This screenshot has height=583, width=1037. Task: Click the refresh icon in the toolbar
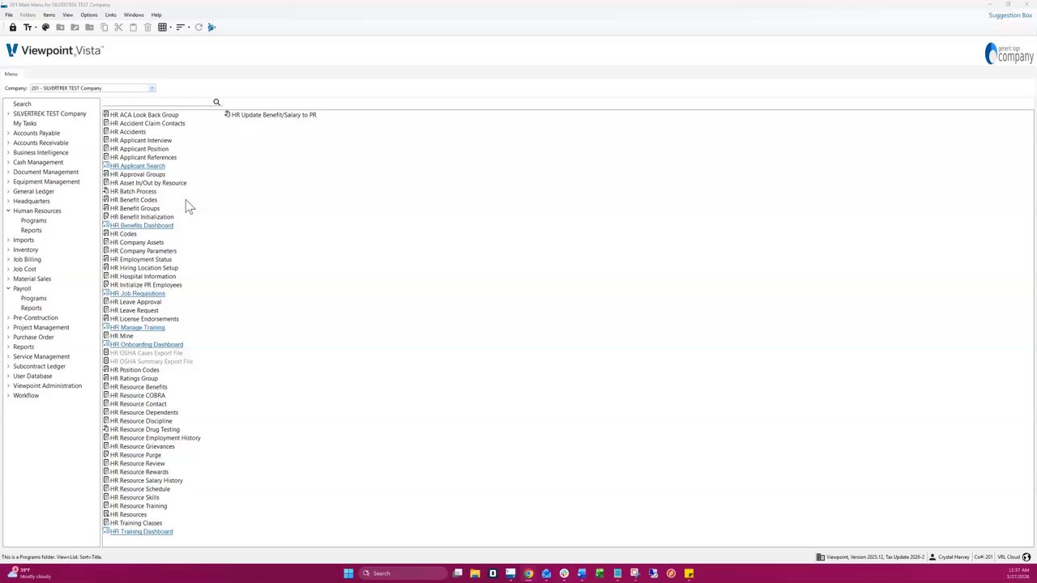[198, 28]
